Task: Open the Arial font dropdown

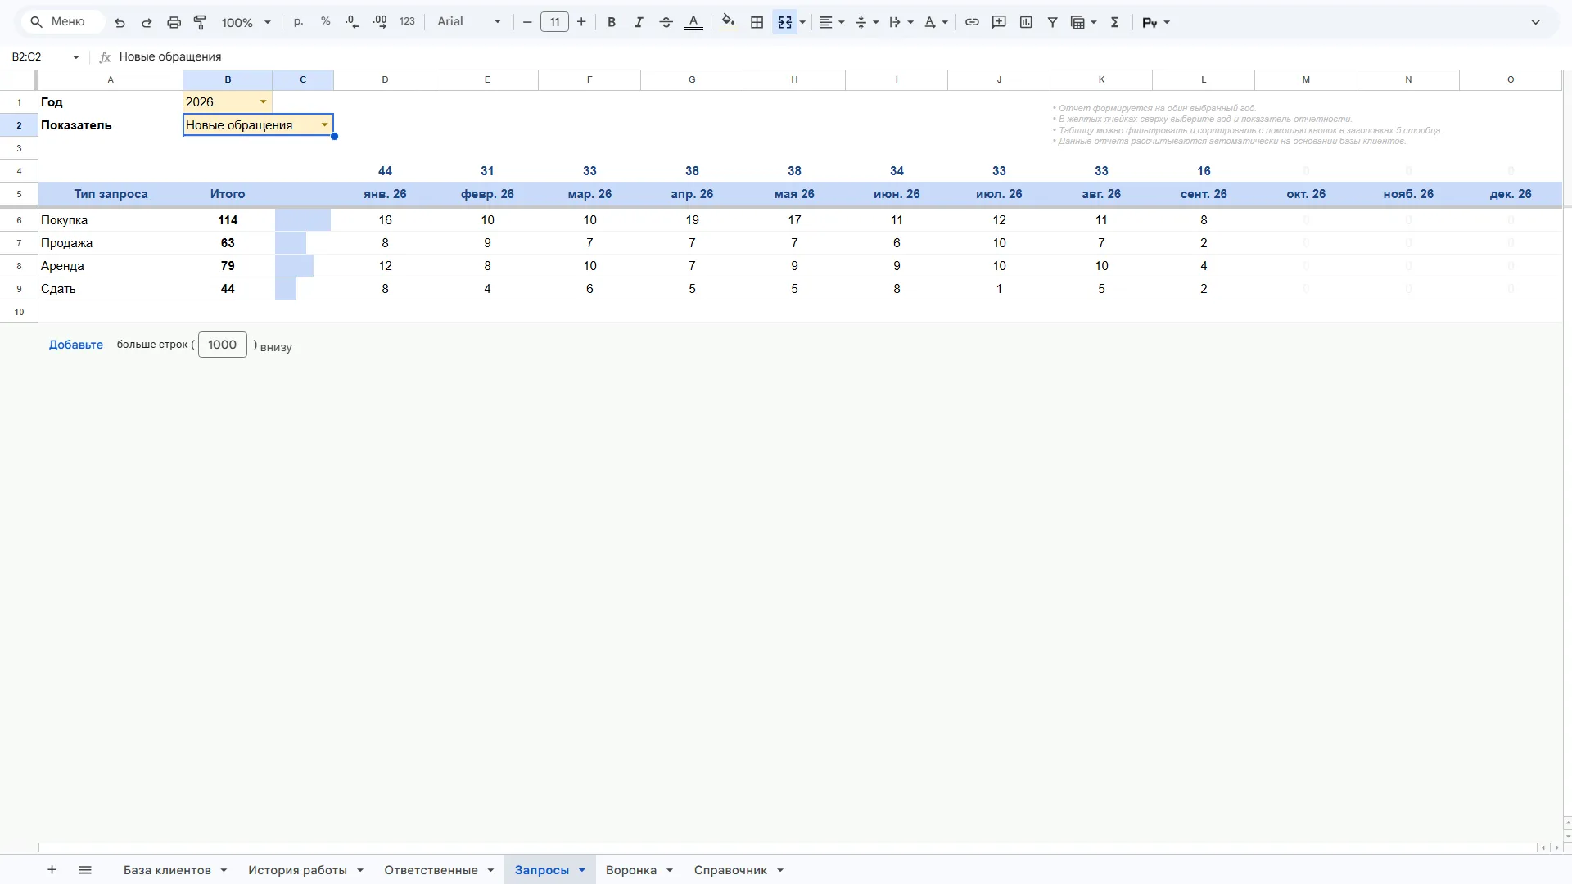Action: click(468, 22)
